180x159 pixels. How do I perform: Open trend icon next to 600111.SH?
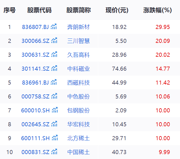click(55, 138)
